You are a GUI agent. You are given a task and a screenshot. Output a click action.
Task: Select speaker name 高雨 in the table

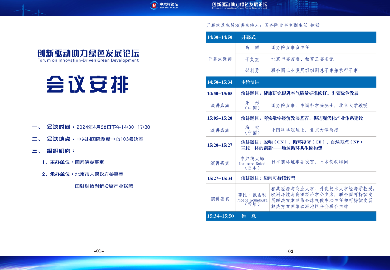pos(252,48)
